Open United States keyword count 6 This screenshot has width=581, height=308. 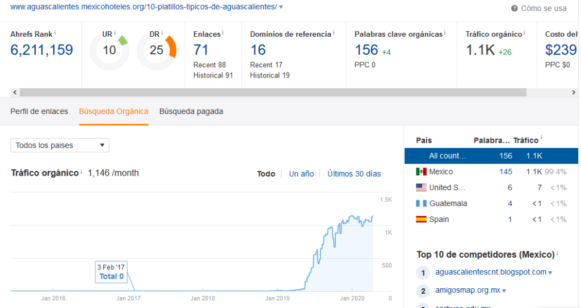[510, 187]
